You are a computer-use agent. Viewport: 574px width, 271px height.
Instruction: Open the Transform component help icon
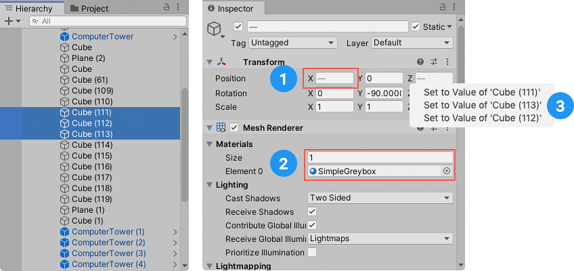point(420,62)
